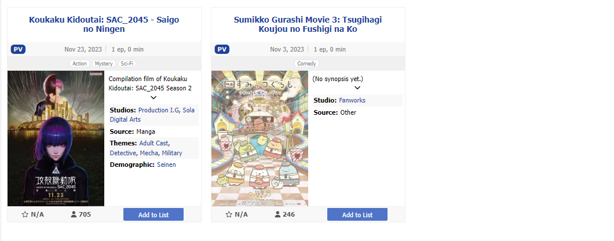The width and height of the screenshot is (614, 241).
Task: Click the star score icon on Sumikko Gurashi
Action: point(229,214)
